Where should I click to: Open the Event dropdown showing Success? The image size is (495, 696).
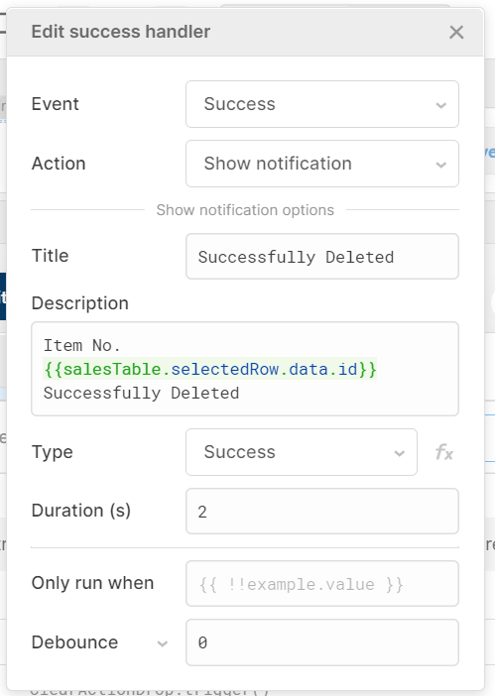pos(321,104)
